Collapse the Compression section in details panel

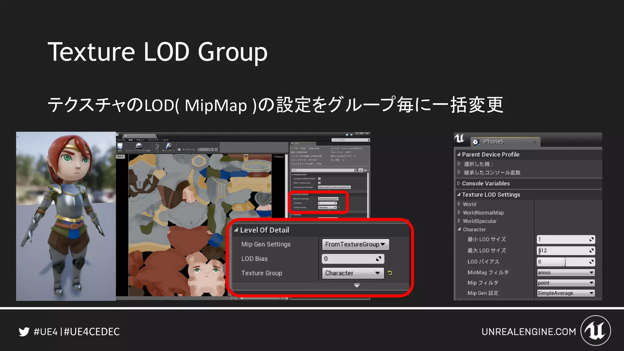(292, 175)
